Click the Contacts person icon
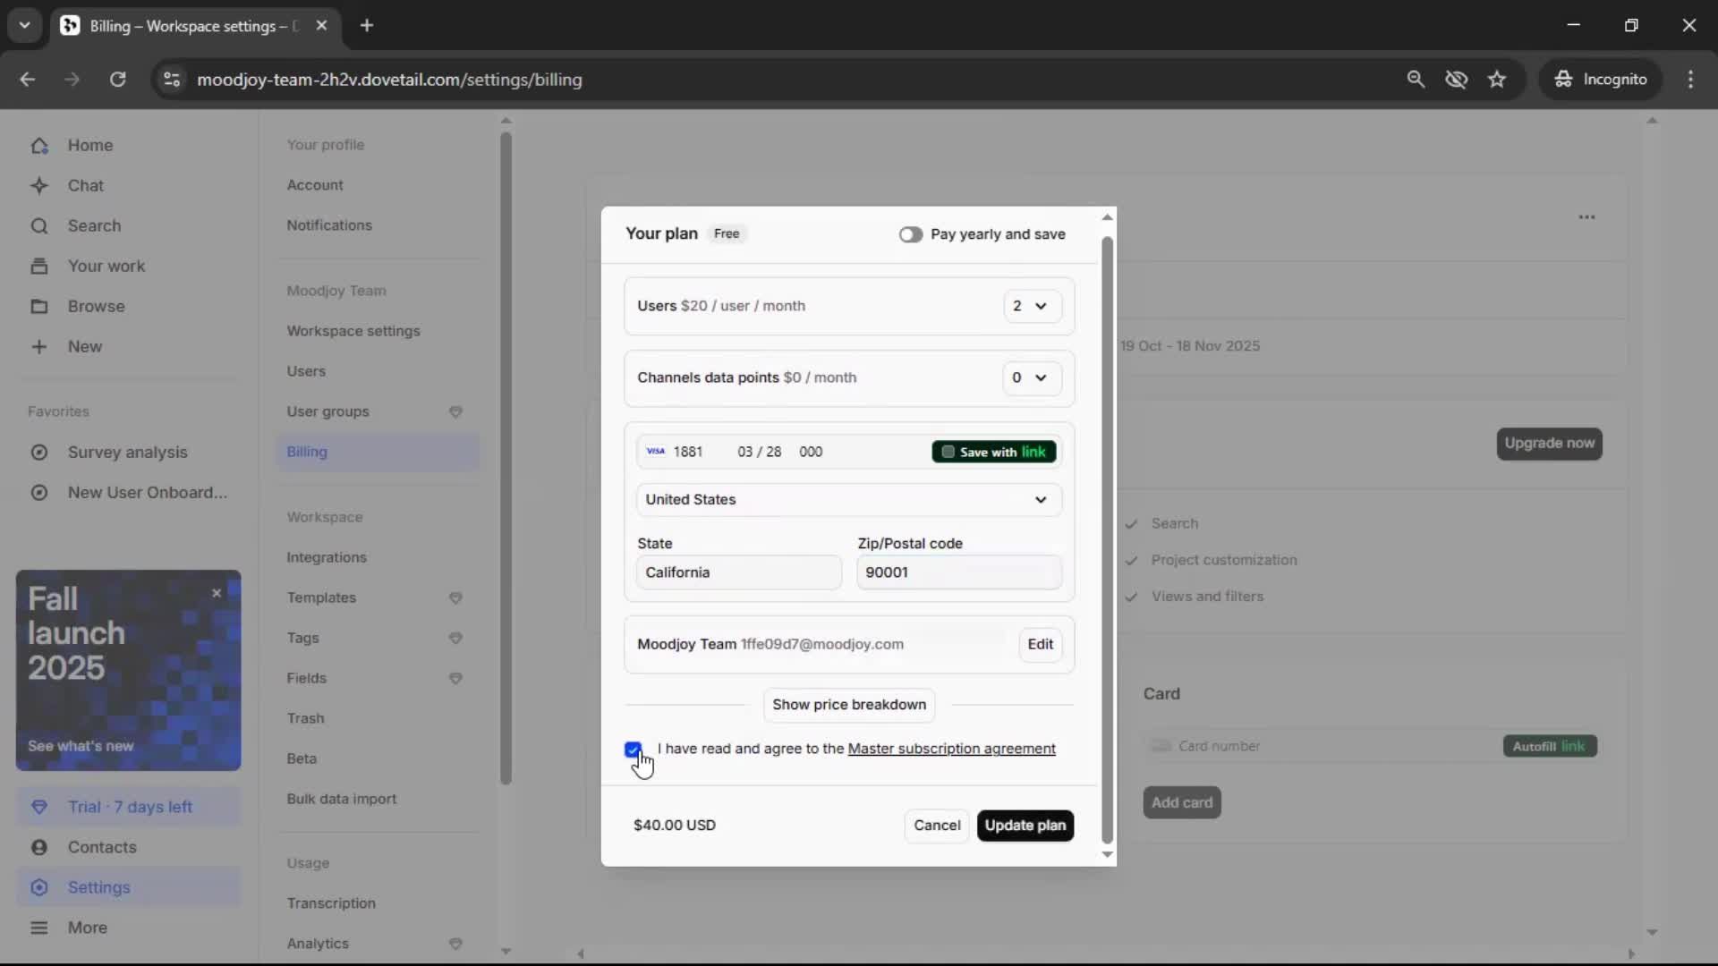This screenshot has height=966, width=1718. coord(39,847)
